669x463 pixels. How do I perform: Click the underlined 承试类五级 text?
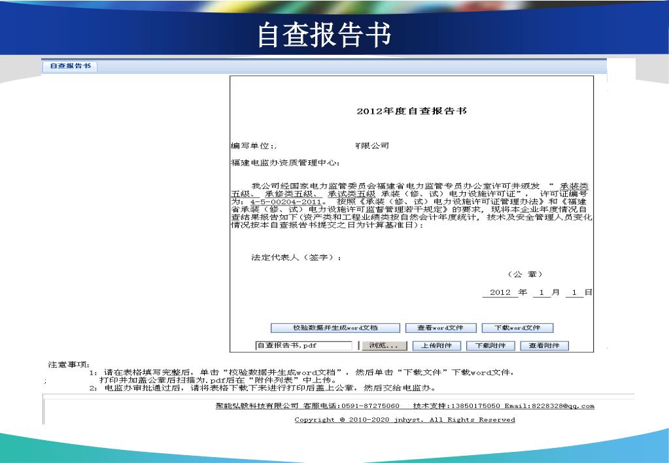[x=352, y=195]
